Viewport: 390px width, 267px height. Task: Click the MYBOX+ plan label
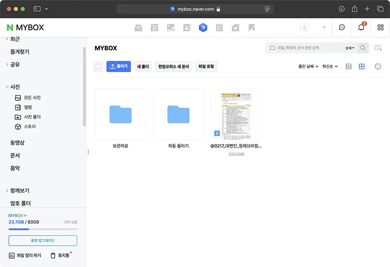18,215
